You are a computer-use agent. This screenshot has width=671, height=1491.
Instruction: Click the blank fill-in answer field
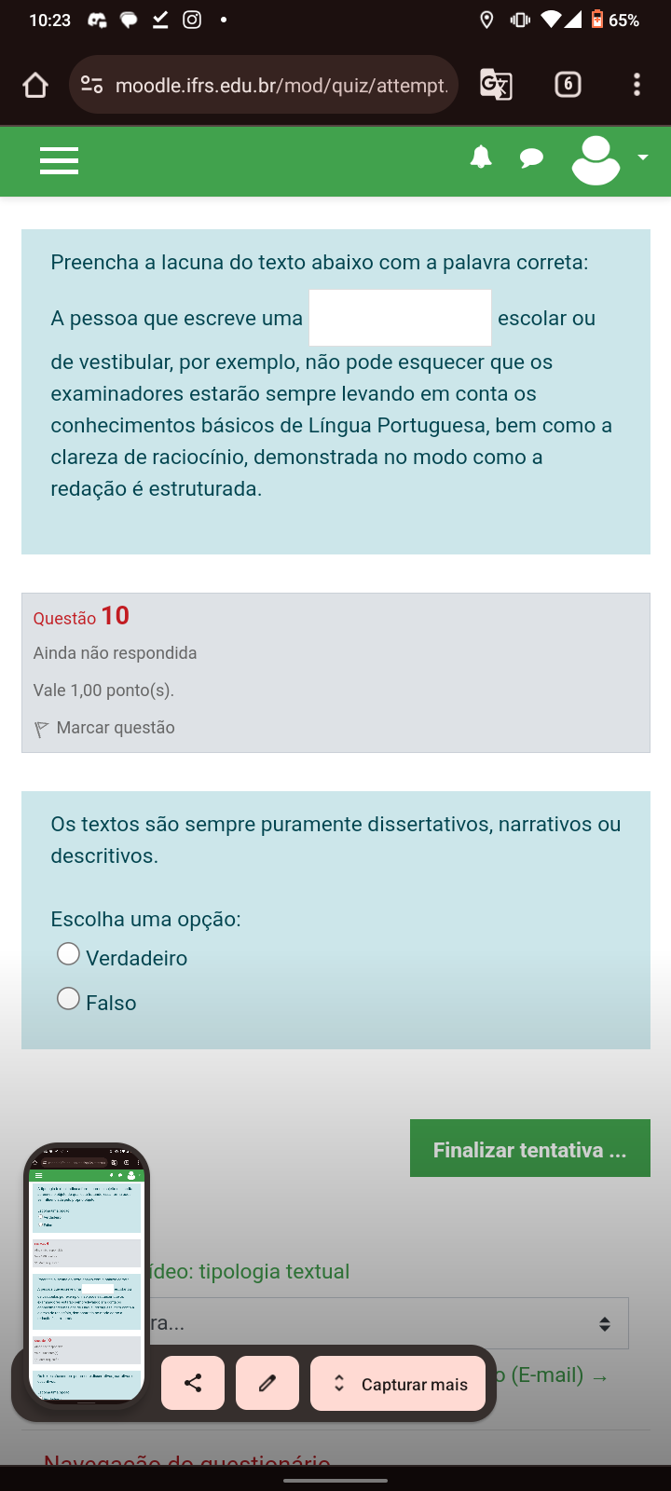click(x=400, y=318)
